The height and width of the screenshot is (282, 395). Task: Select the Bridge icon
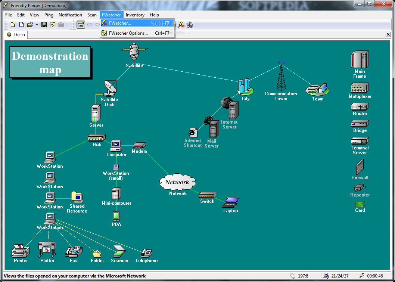[360, 124]
